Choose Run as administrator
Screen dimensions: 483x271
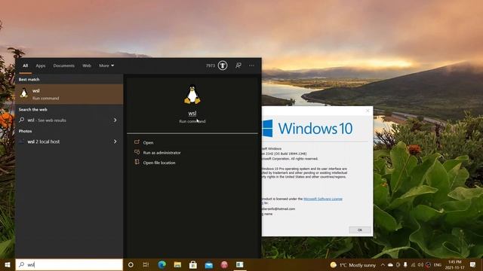coord(162,153)
